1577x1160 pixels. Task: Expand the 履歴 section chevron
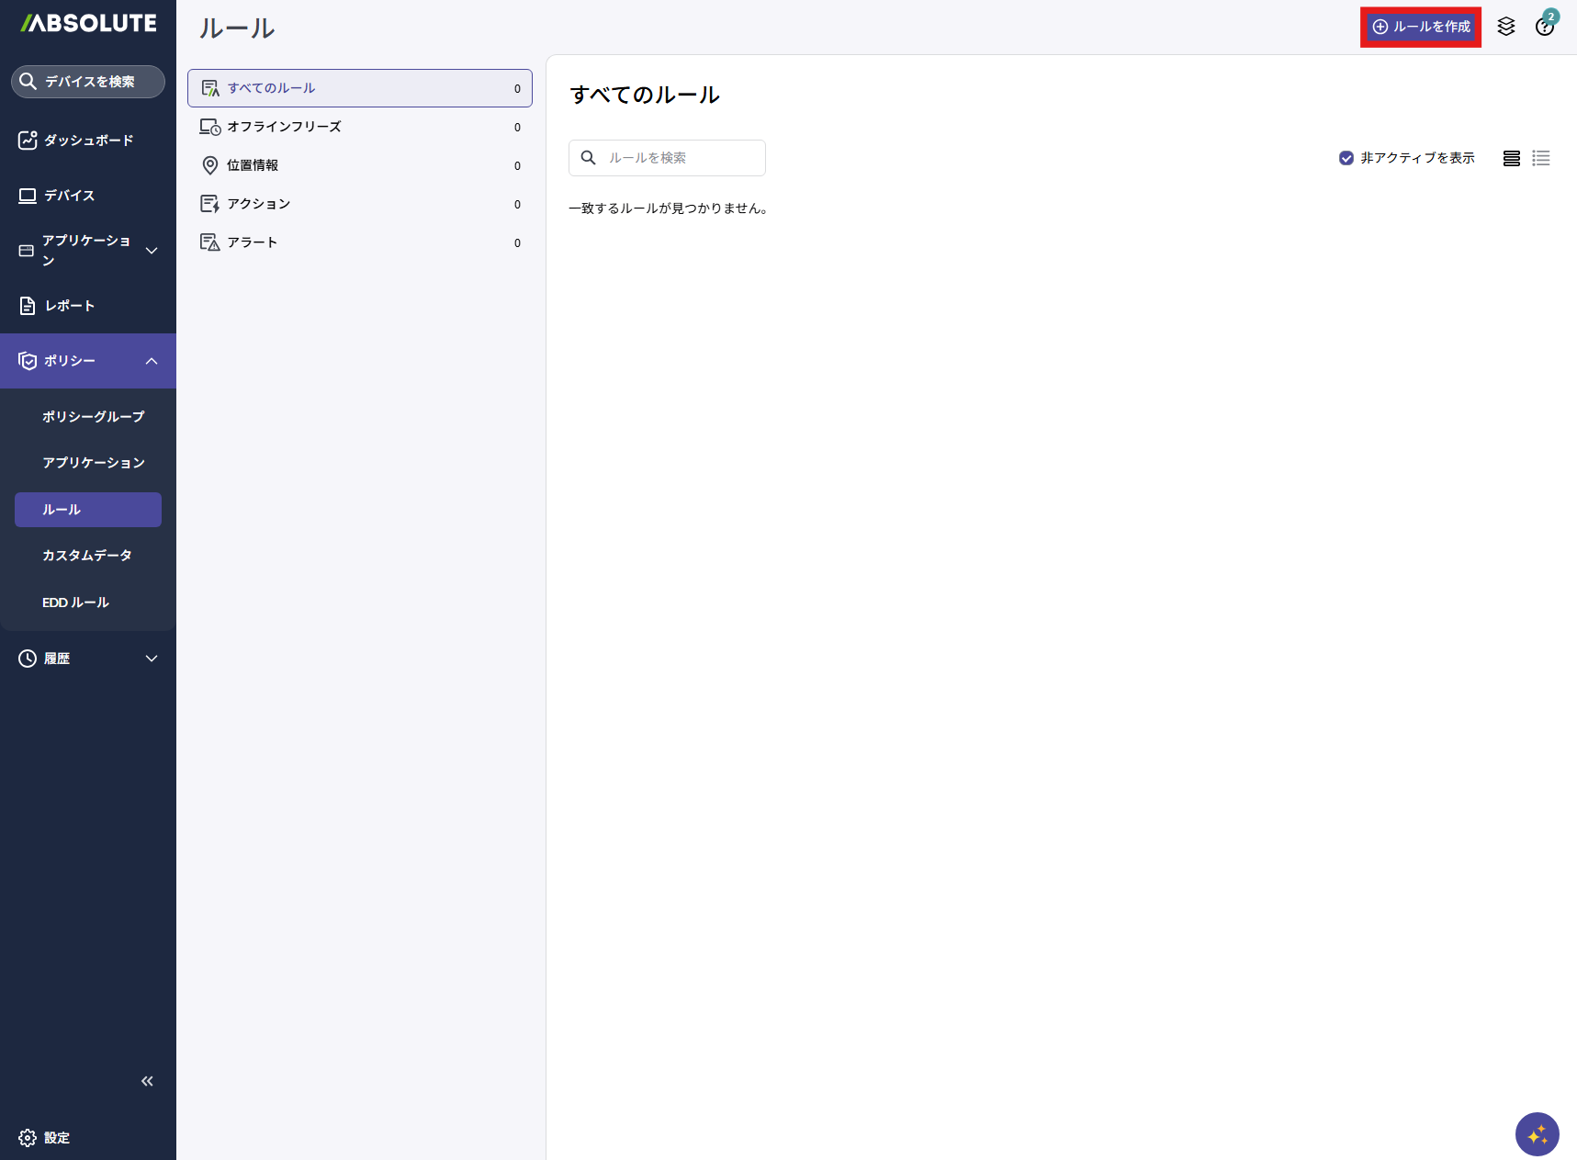tap(152, 659)
